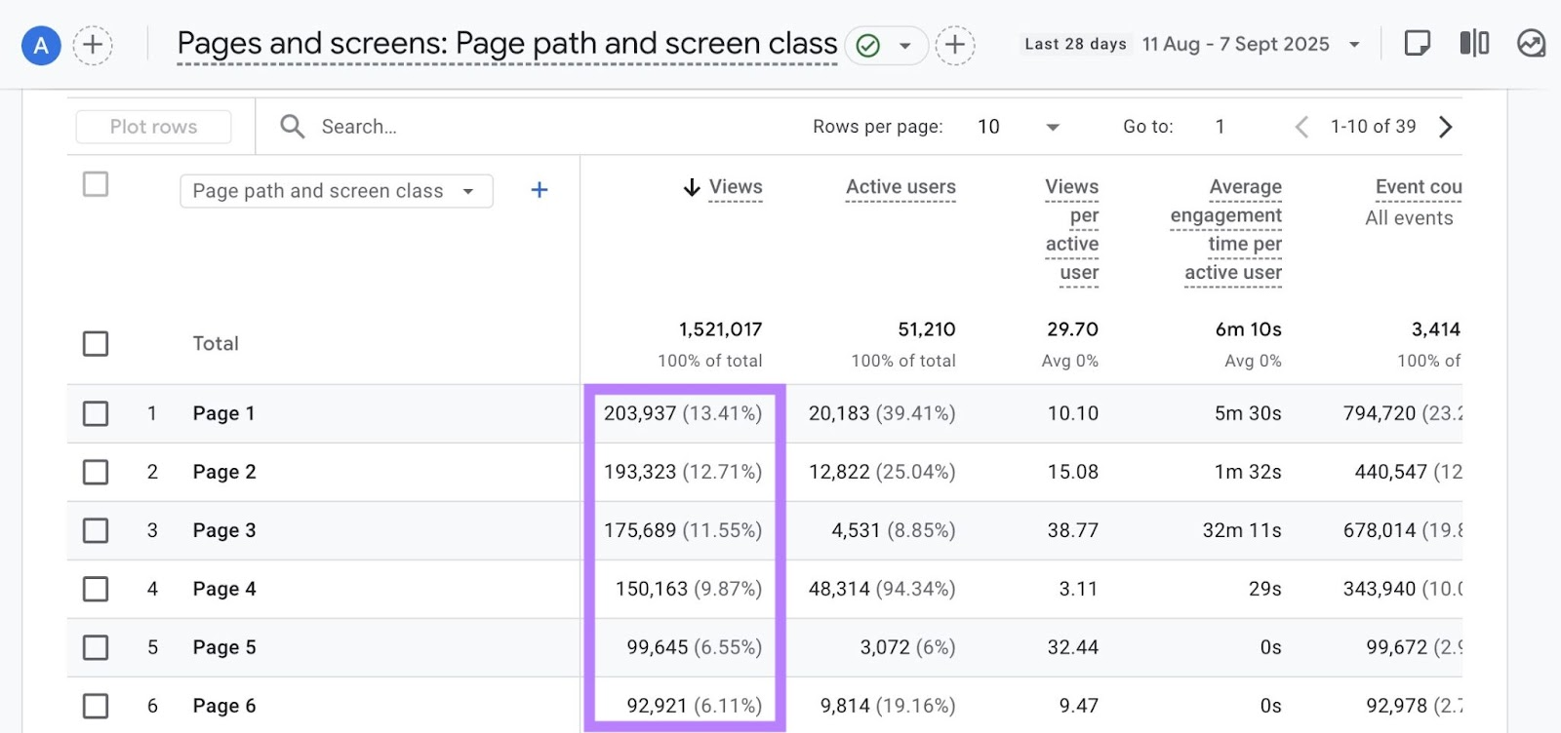Sort by the Views column header
This screenshot has height=733, width=1561.
735,187
